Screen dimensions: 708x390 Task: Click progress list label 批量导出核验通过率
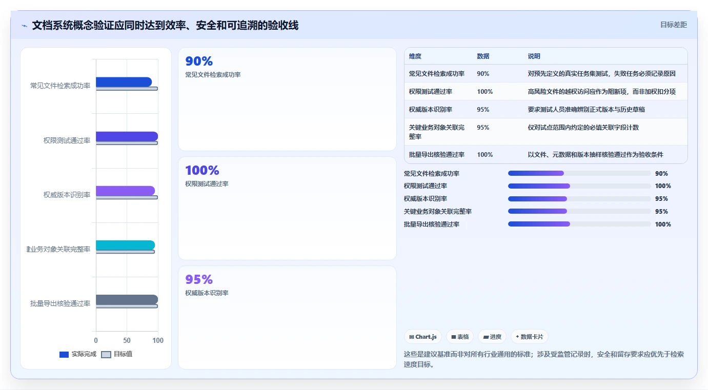point(432,224)
